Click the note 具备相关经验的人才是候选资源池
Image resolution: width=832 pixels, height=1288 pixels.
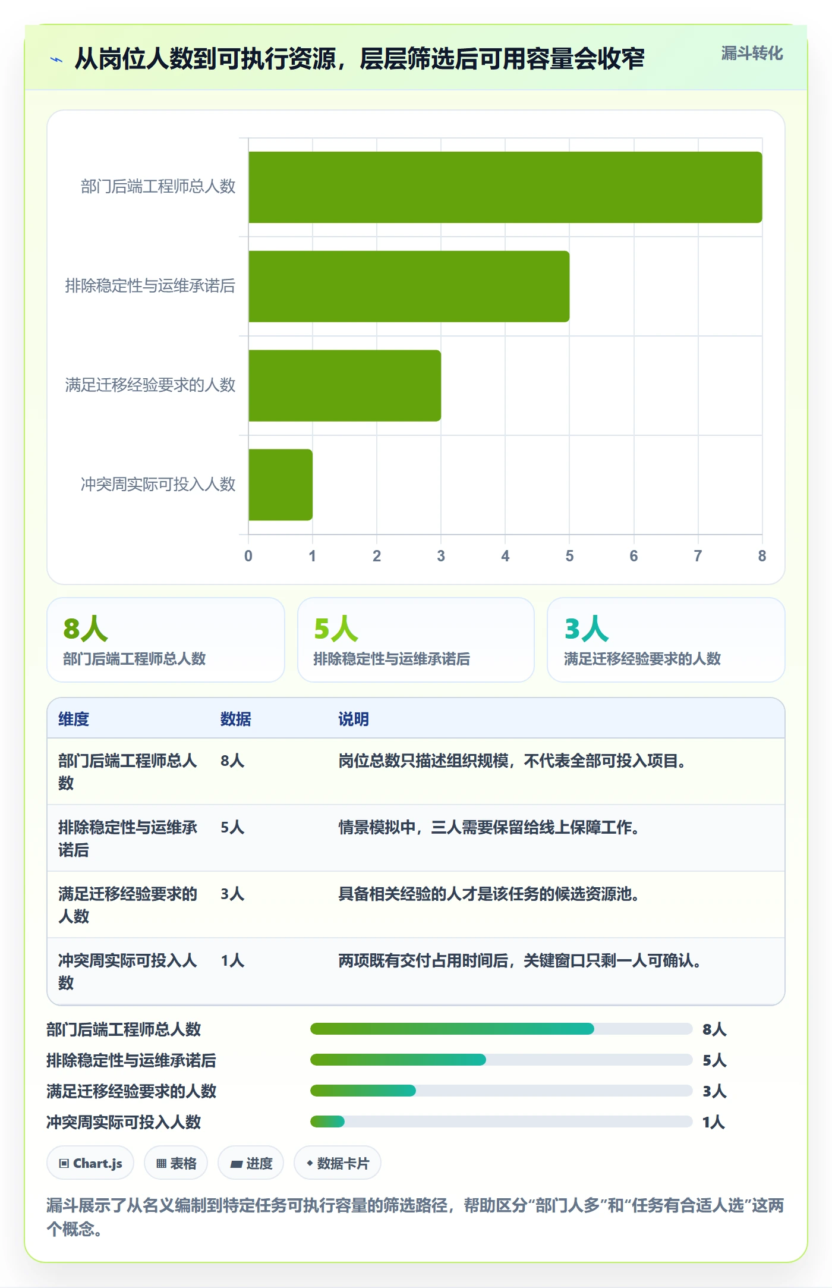click(489, 894)
